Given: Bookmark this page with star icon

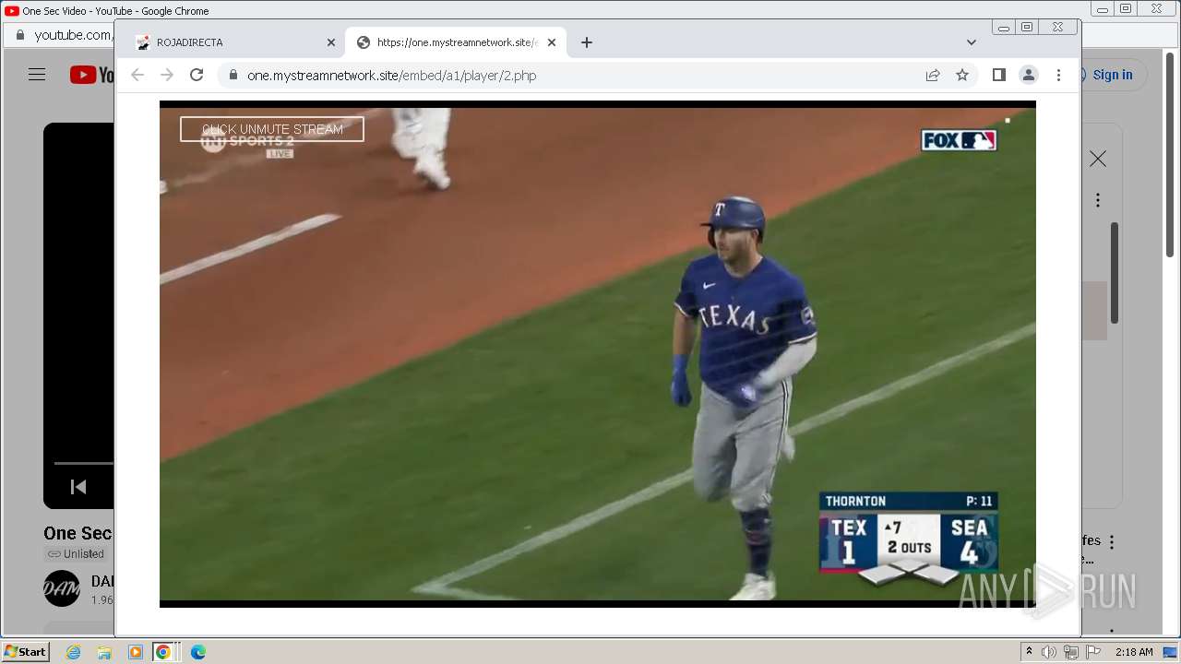Looking at the screenshot, I should tap(962, 75).
